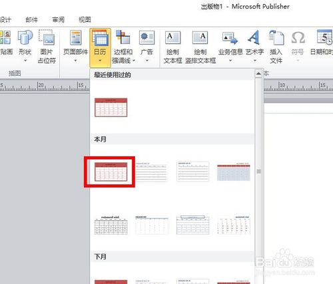
Task: Open the 视图 ribbon tab
Action: click(85, 20)
